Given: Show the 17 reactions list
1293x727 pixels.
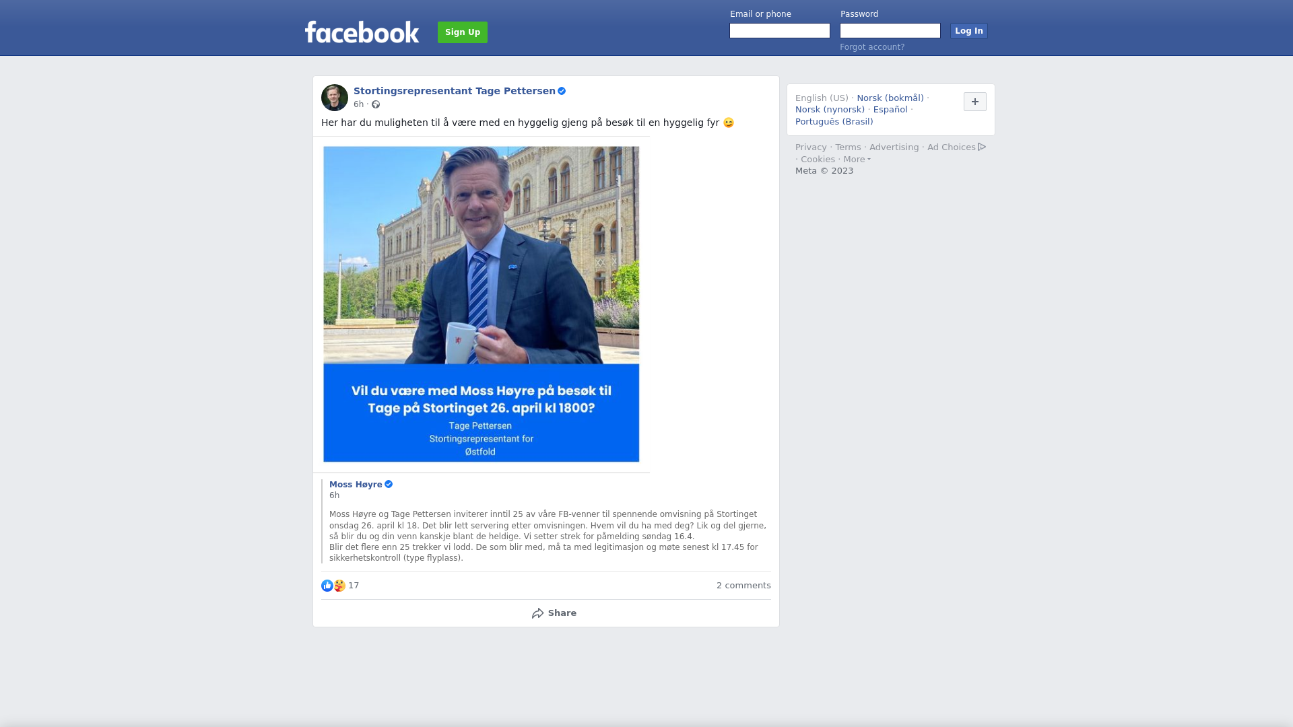Looking at the screenshot, I should coord(354,586).
